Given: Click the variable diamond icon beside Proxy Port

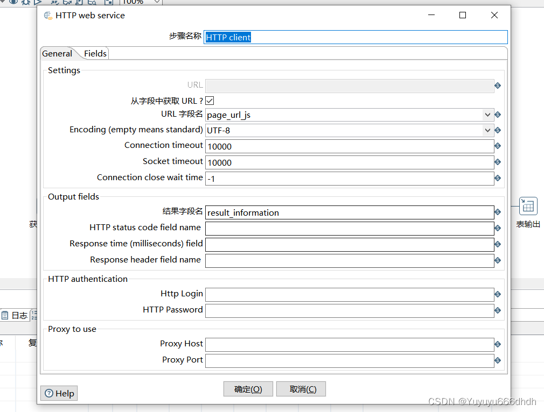Looking at the screenshot, I should point(497,360).
